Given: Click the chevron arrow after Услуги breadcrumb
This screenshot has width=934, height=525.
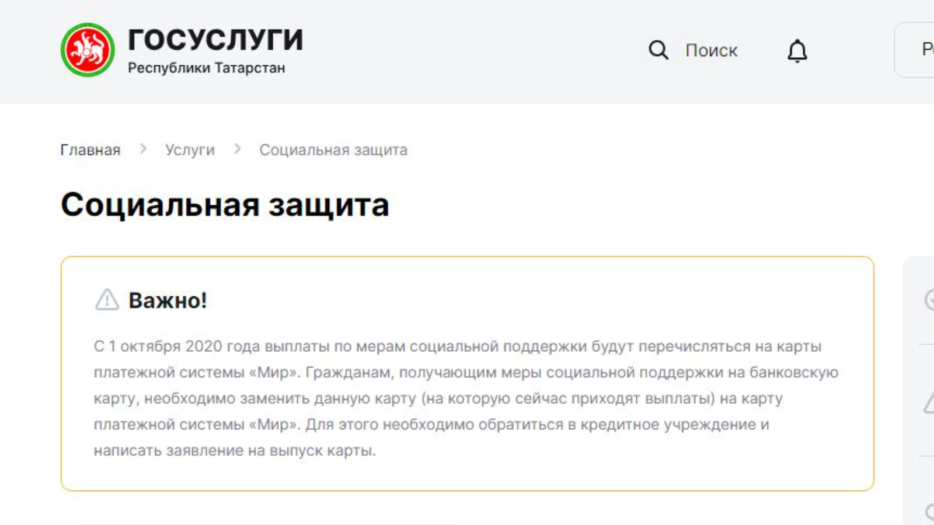Looking at the screenshot, I should point(237,149).
